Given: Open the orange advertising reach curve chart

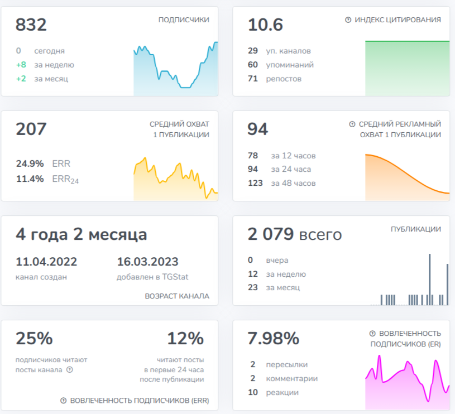Looking at the screenshot, I should tap(407, 177).
